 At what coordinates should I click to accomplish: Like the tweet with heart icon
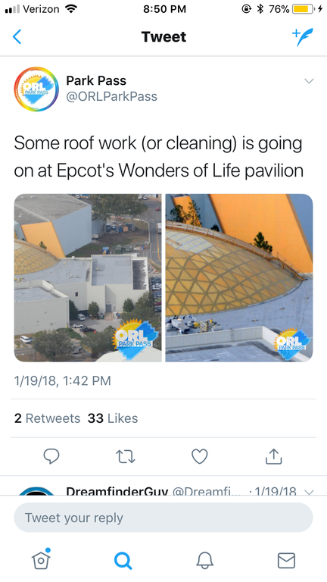(200, 456)
